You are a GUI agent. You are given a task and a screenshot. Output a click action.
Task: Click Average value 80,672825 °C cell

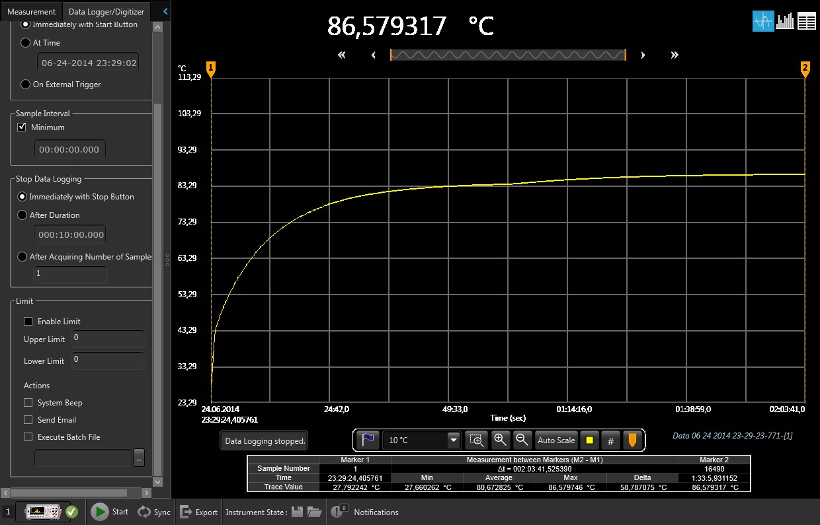(499, 487)
